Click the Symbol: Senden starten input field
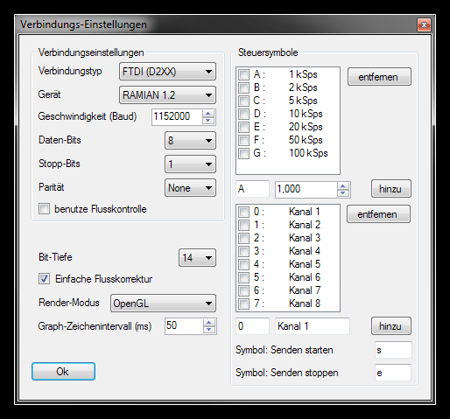 click(x=393, y=350)
